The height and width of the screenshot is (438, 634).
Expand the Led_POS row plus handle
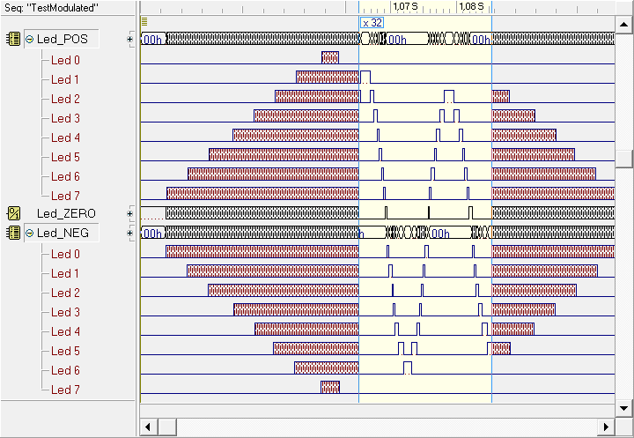[129, 40]
